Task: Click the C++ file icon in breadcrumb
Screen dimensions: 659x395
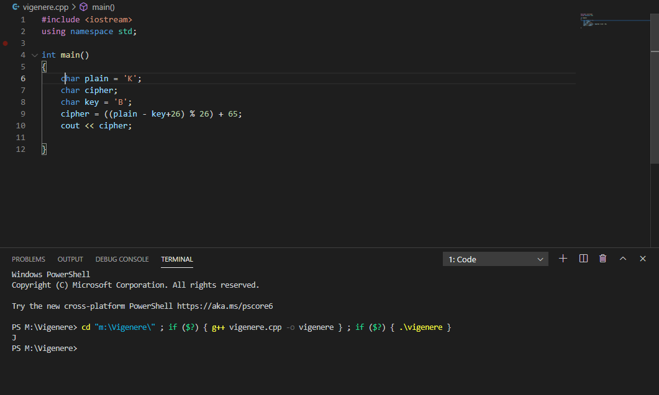Action: [x=16, y=7]
